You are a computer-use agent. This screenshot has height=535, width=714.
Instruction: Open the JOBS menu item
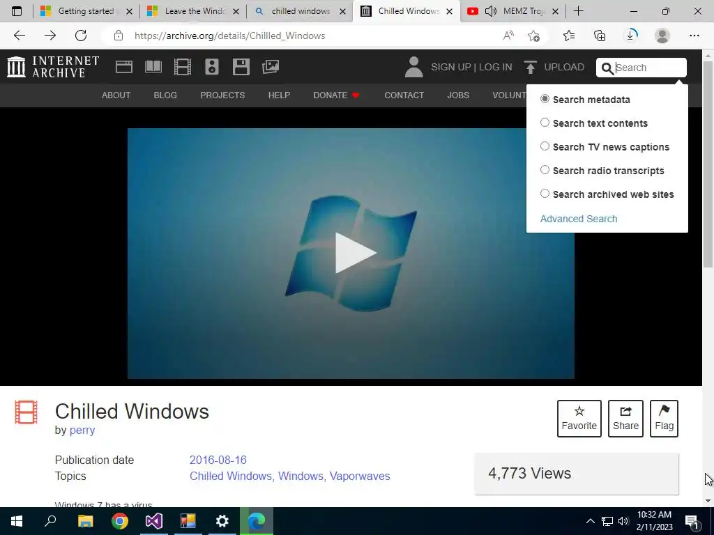click(x=458, y=95)
